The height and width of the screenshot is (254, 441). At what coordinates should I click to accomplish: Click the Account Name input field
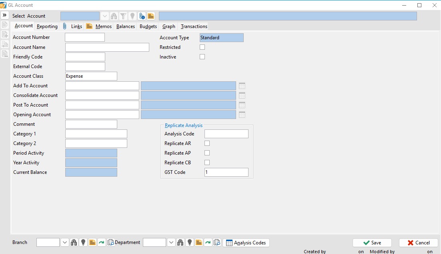(x=107, y=47)
